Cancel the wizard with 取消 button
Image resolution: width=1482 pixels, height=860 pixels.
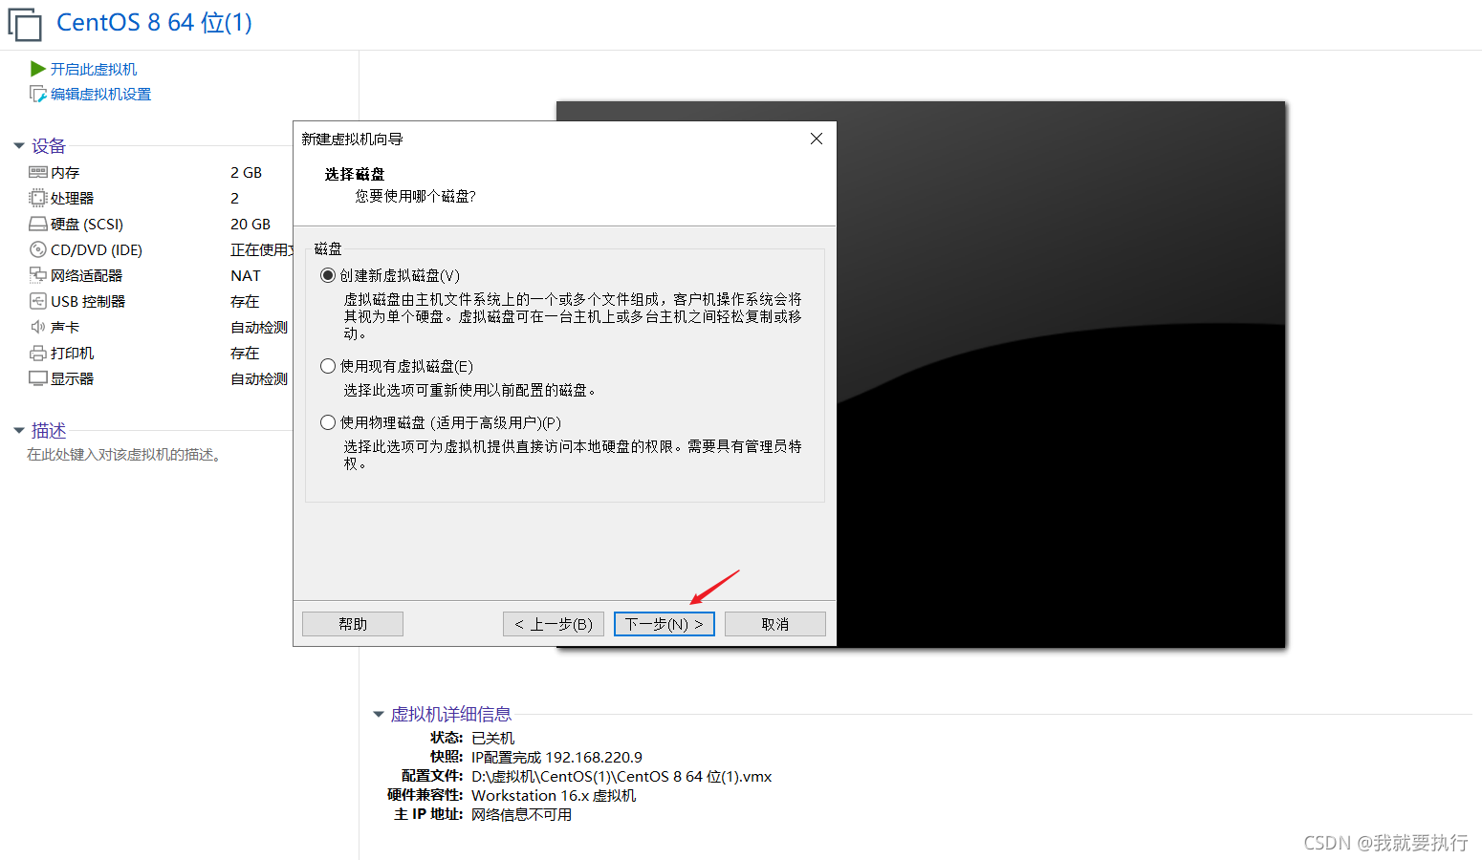[775, 624]
